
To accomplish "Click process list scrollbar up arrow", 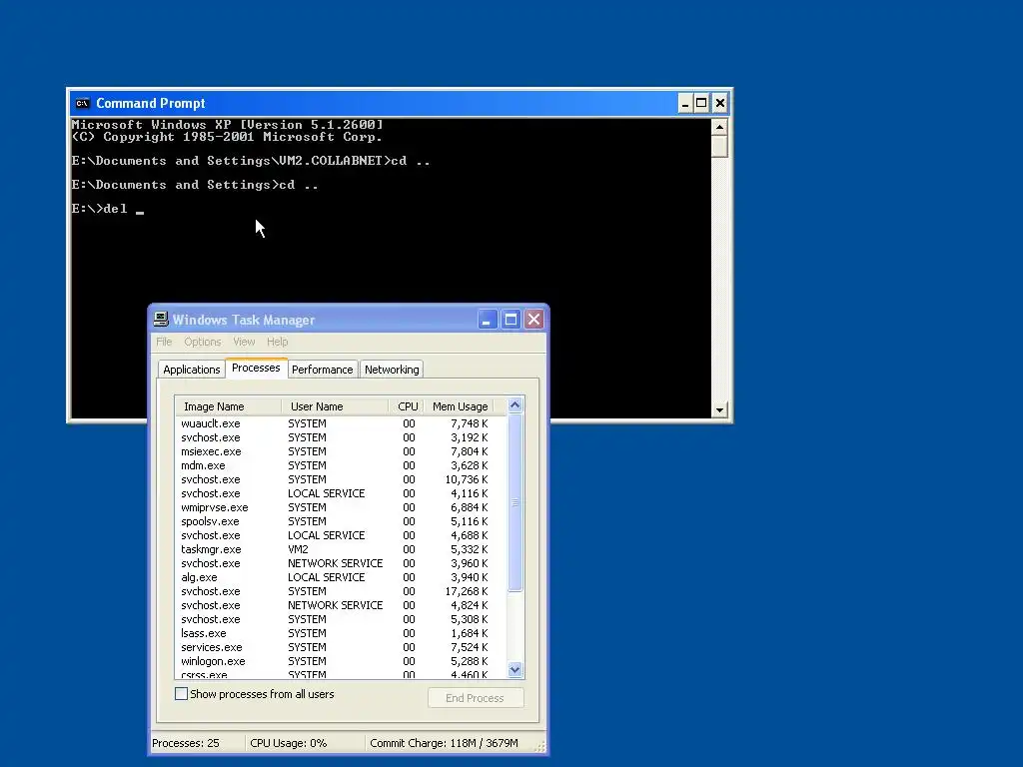I will pos(514,405).
